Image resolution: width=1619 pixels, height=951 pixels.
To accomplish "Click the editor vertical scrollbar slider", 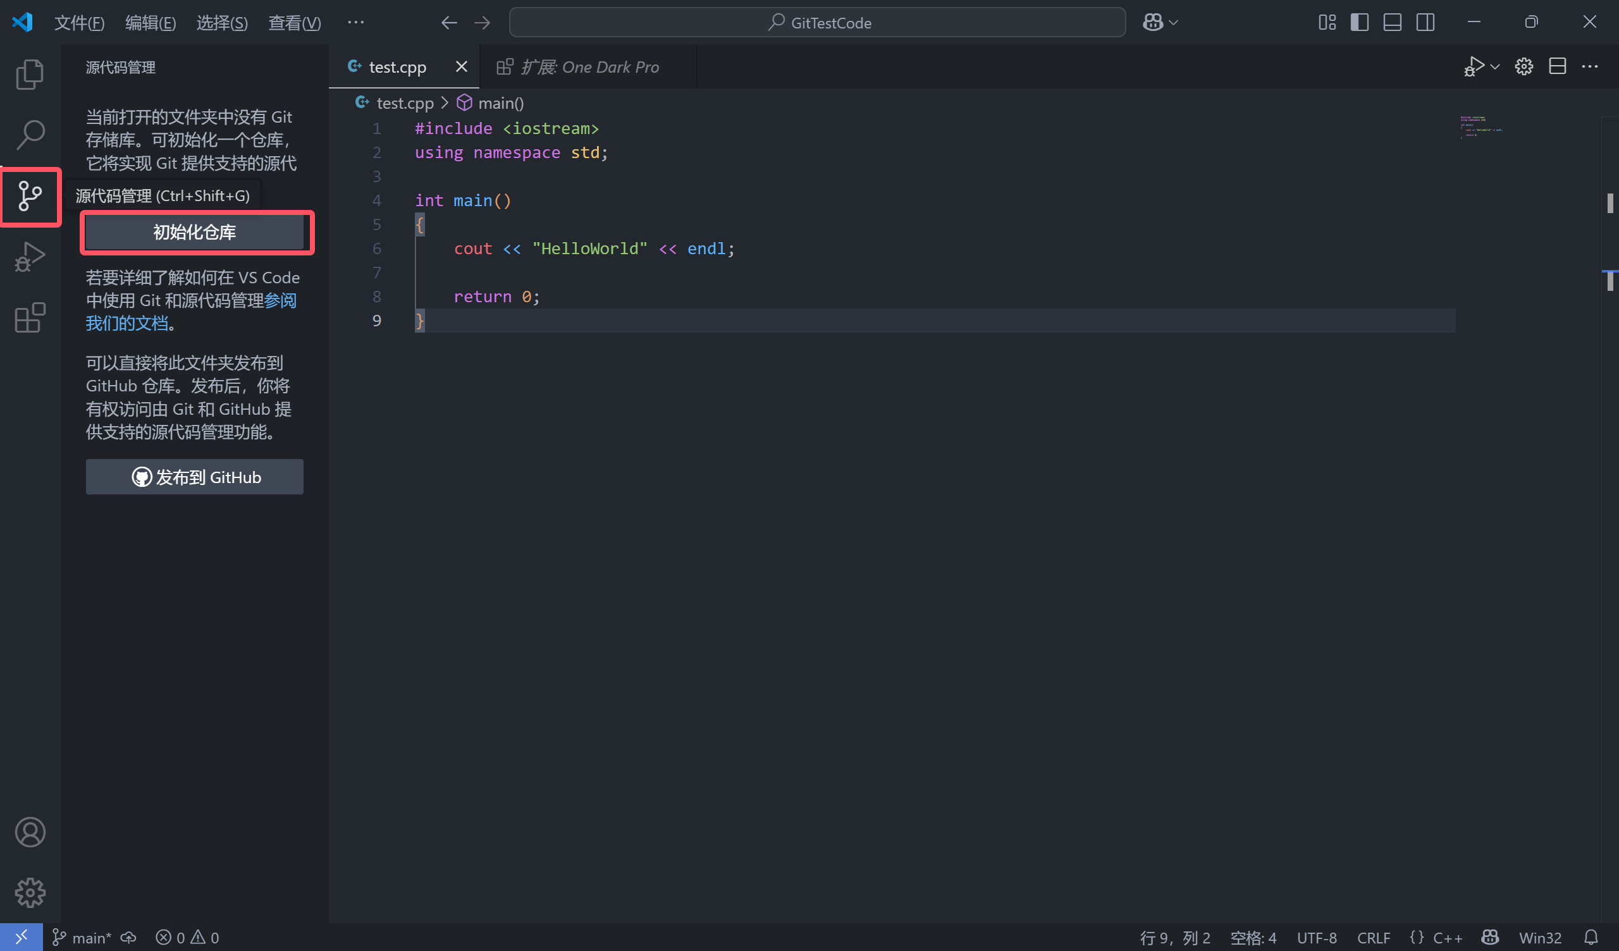I will pyautogui.click(x=1610, y=203).
